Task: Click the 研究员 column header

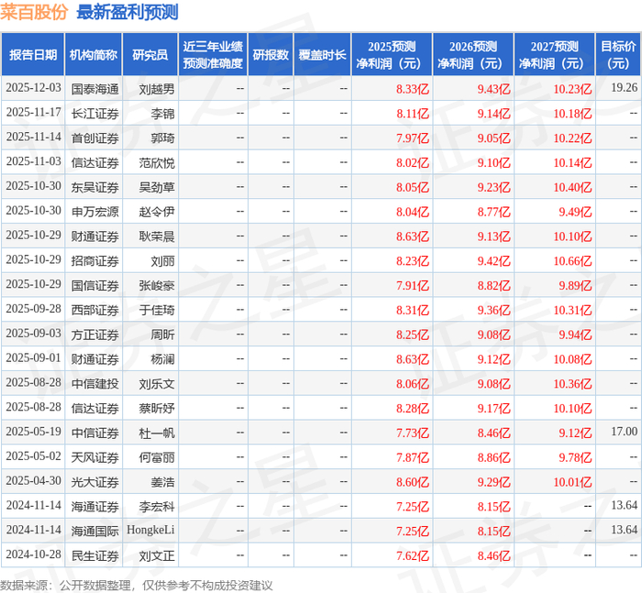Action: pos(150,54)
